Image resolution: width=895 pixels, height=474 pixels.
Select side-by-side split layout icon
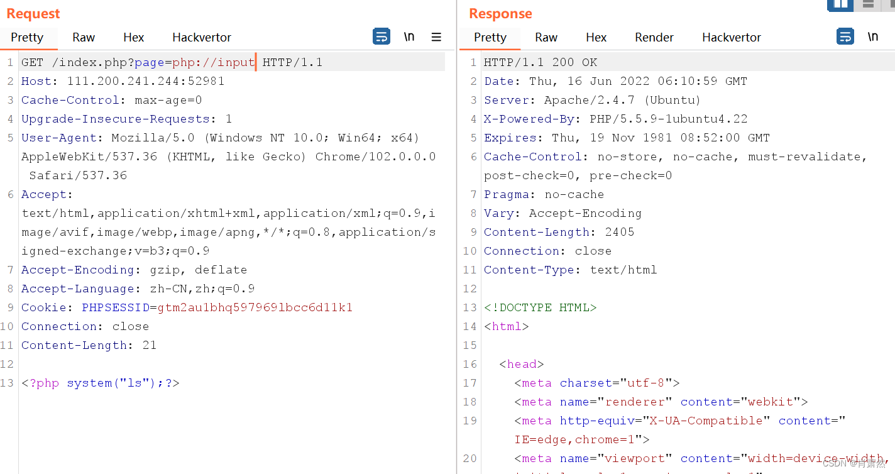click(x=840, y=4)
